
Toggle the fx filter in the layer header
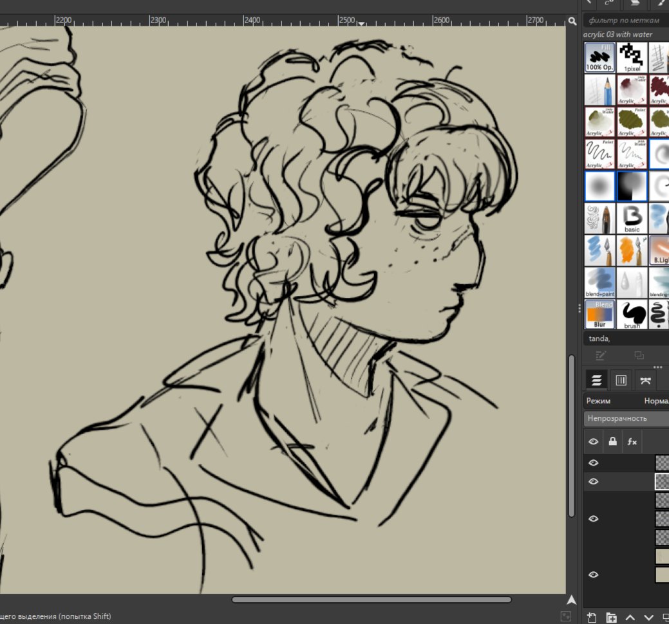coord(632,441)
